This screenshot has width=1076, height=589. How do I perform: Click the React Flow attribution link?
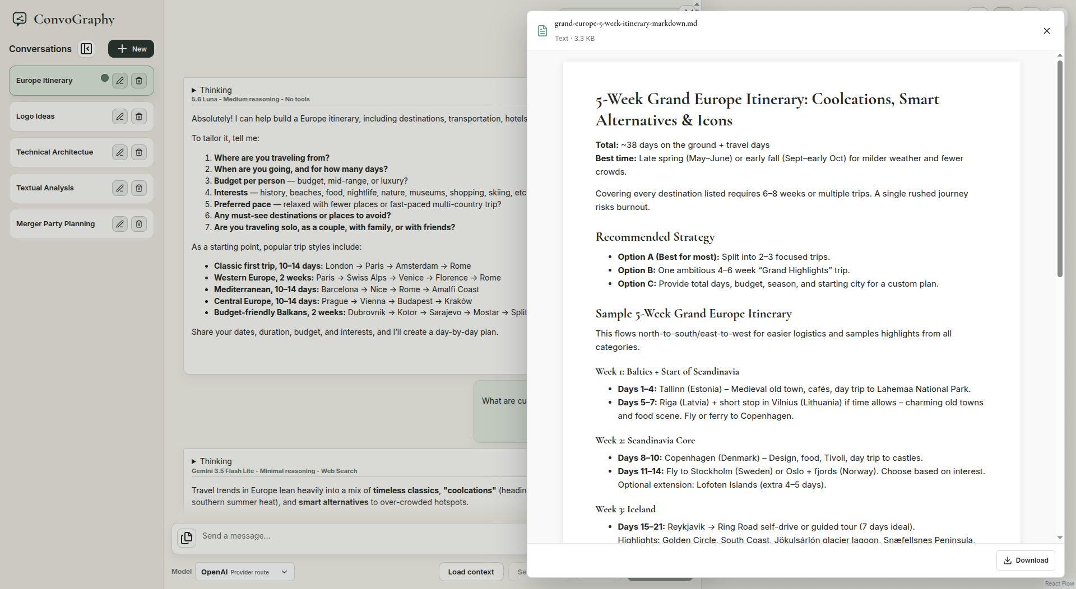[1059, 583]
